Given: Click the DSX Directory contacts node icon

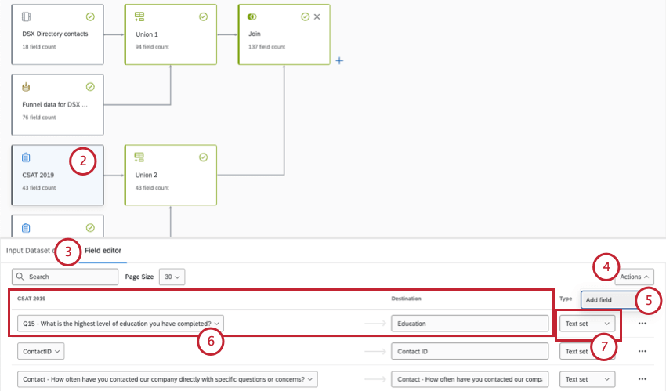Looking at the screenshot, I should [26, 16].
